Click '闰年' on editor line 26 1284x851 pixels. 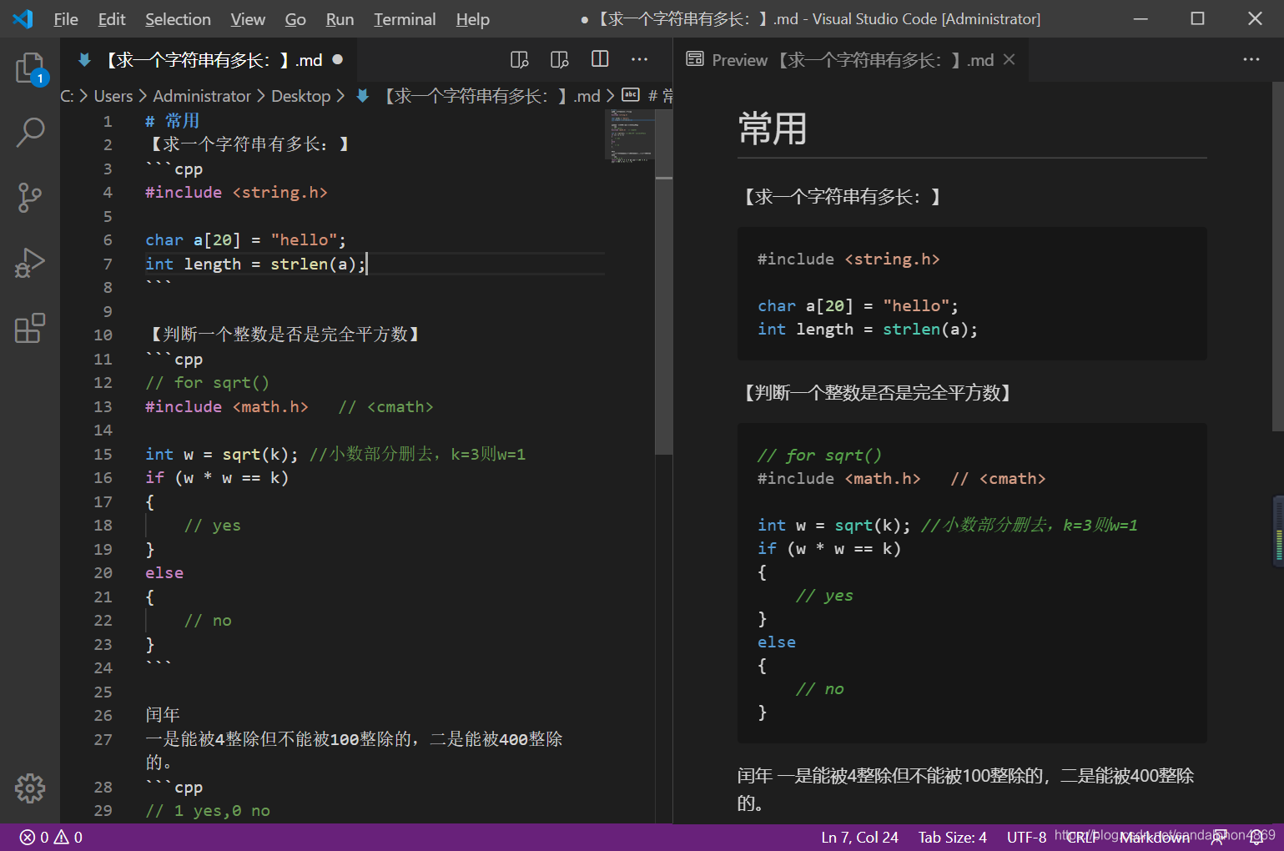163,715
